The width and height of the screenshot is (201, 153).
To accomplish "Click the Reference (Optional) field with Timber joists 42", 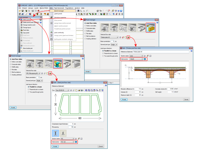I will click(x=161, y=52).
